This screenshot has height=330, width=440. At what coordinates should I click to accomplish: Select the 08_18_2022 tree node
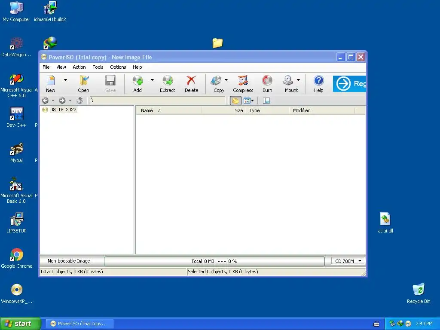click(63, 110)
